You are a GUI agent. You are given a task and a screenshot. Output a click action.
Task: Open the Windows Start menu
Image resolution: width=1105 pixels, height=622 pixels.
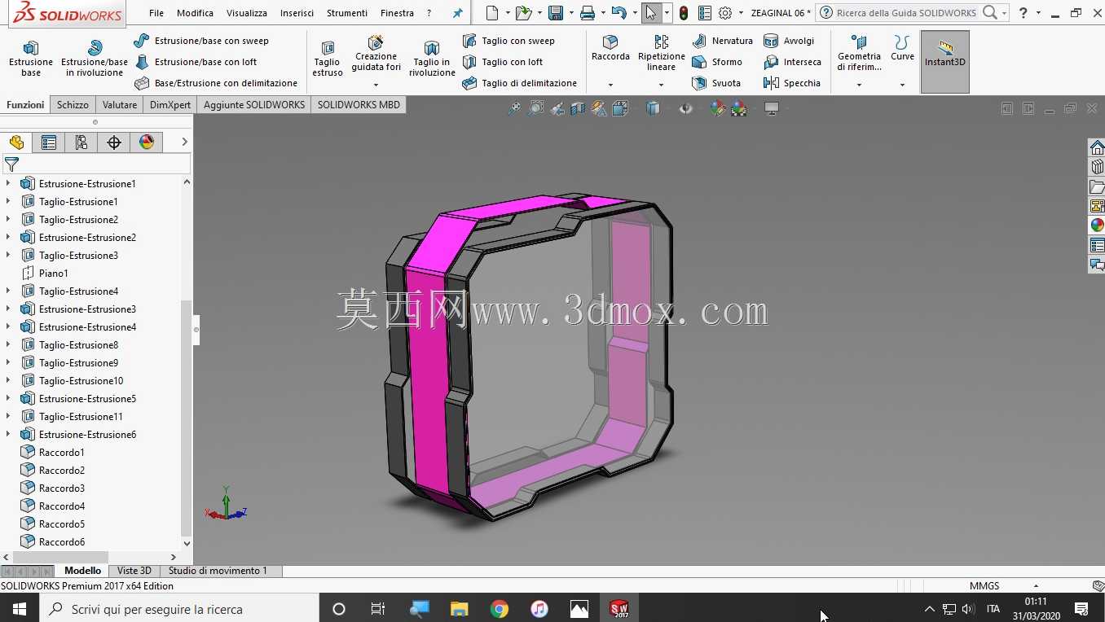pos(20,609)
